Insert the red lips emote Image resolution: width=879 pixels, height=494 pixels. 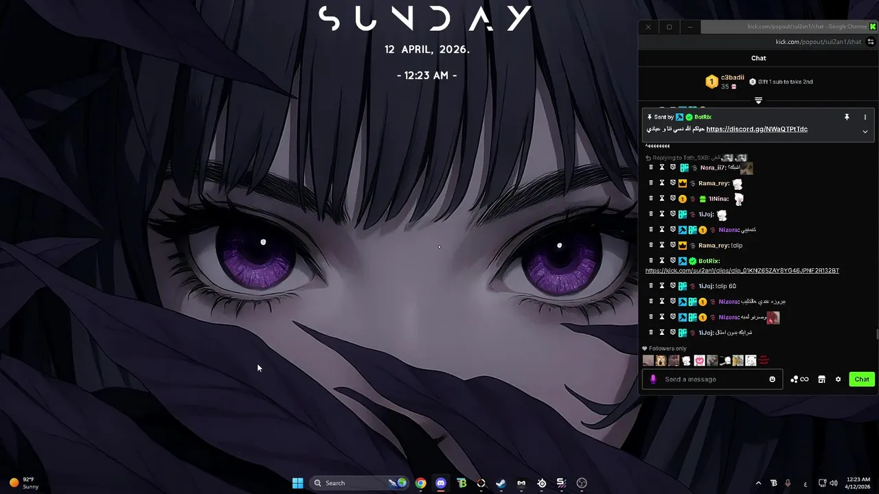tap(764, 360)
